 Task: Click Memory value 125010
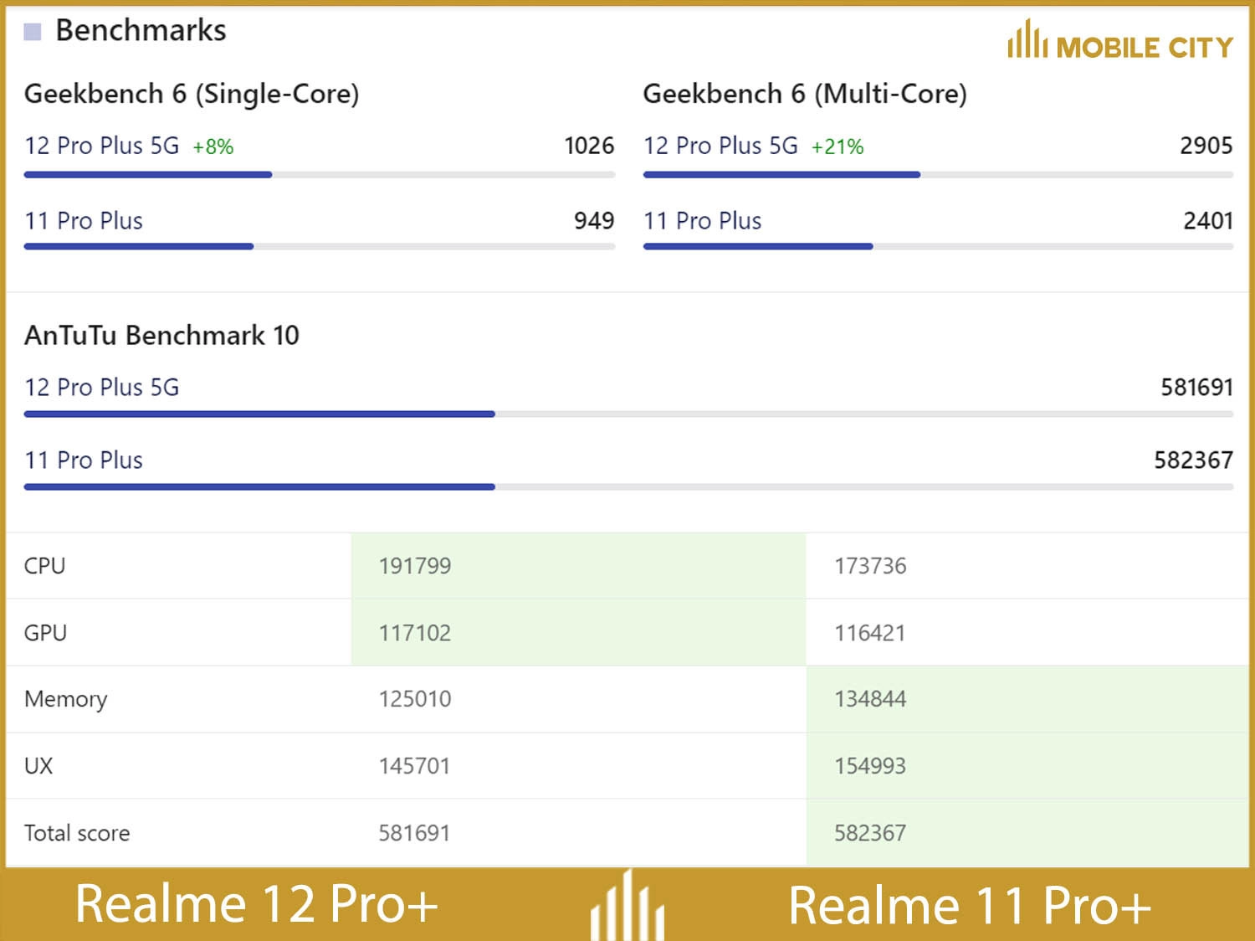pos(415,699)
